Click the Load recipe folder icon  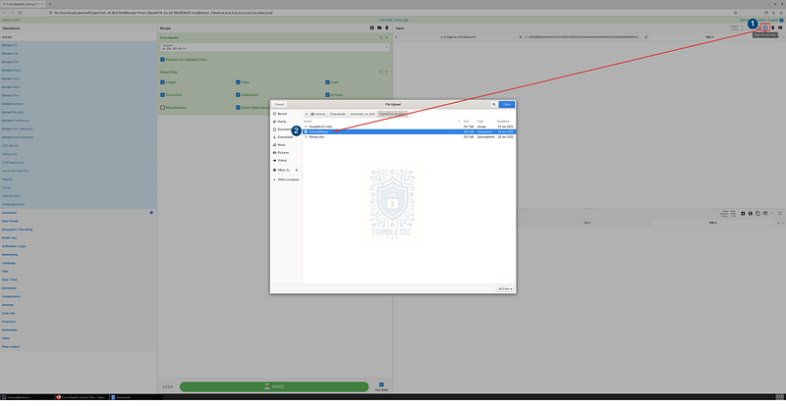(379, 28)
